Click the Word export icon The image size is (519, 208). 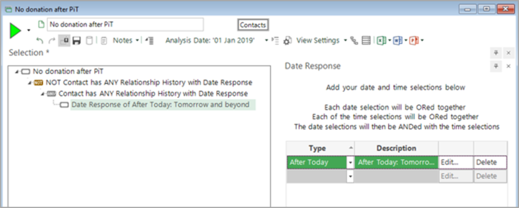pyautogui.click(x=398, y=41)
